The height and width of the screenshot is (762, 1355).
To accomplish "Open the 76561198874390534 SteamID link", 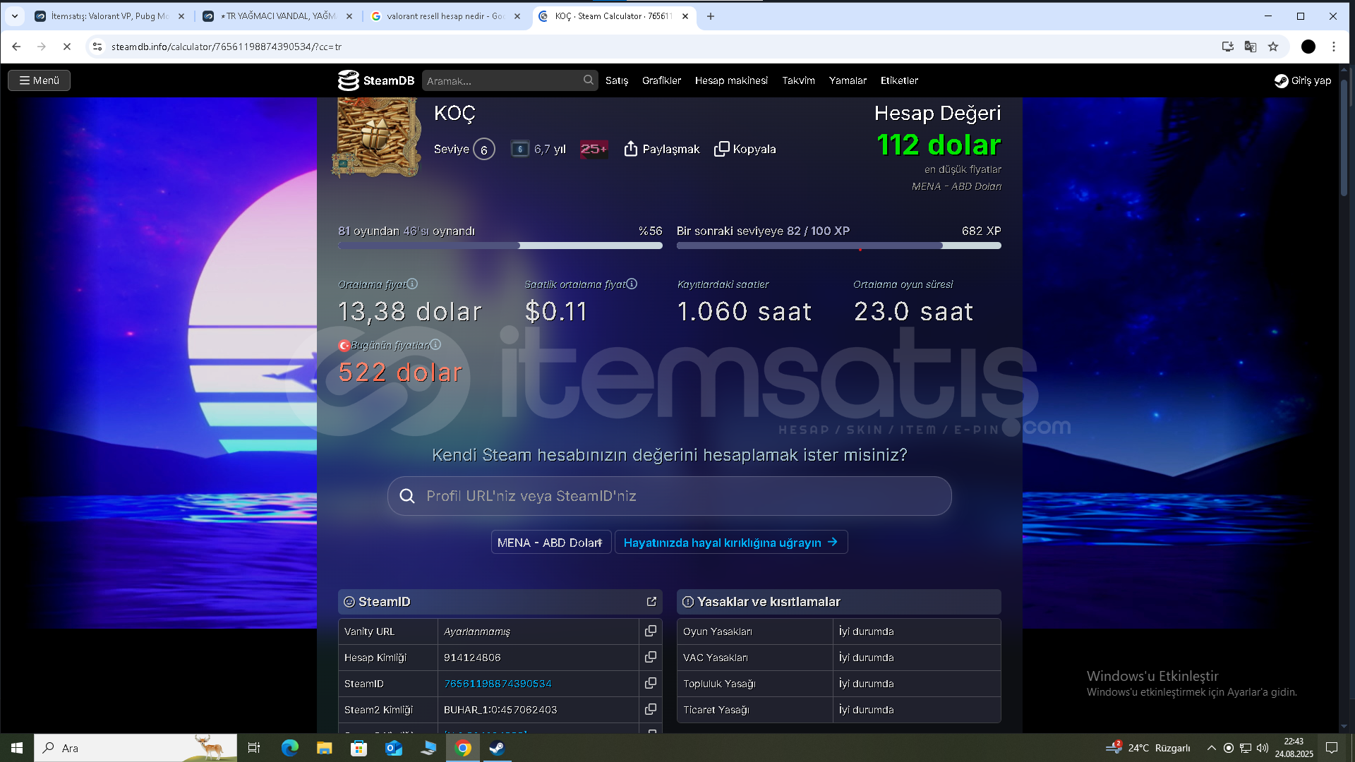I will point(498,684).
